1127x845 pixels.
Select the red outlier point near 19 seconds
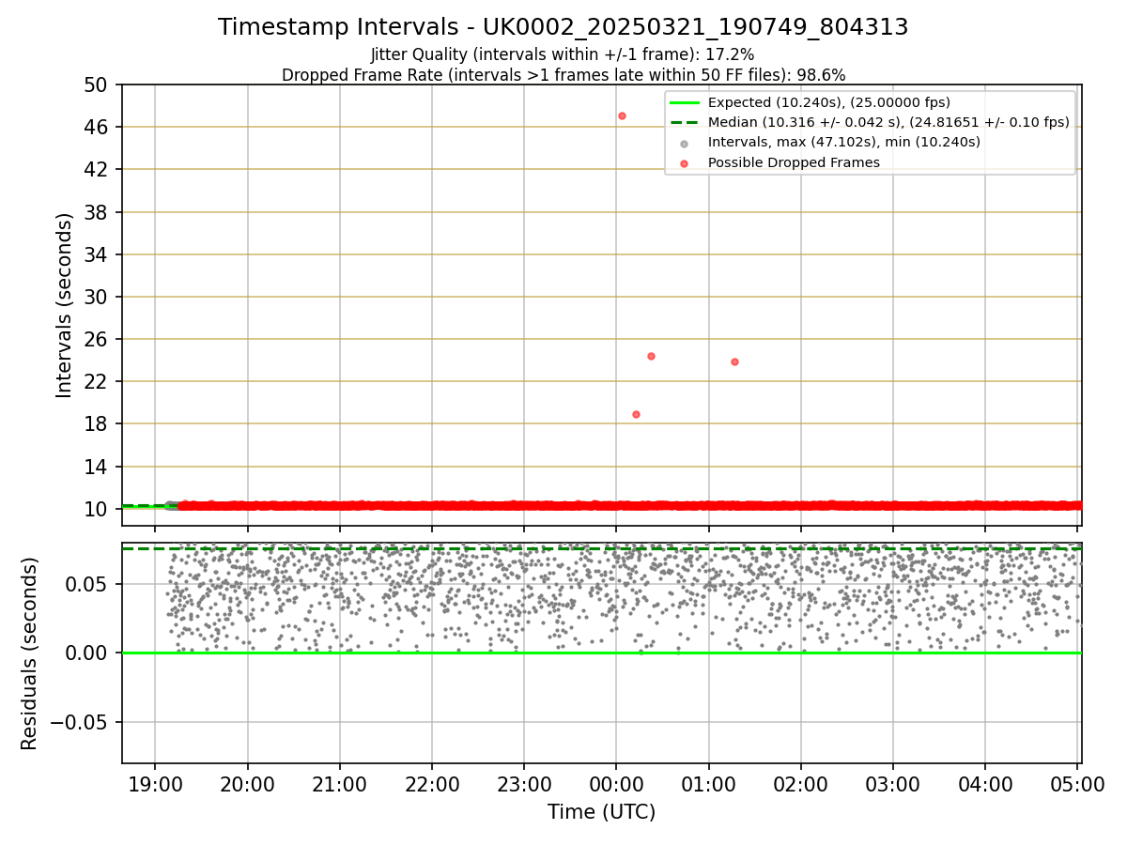click(x=636, y=414)
